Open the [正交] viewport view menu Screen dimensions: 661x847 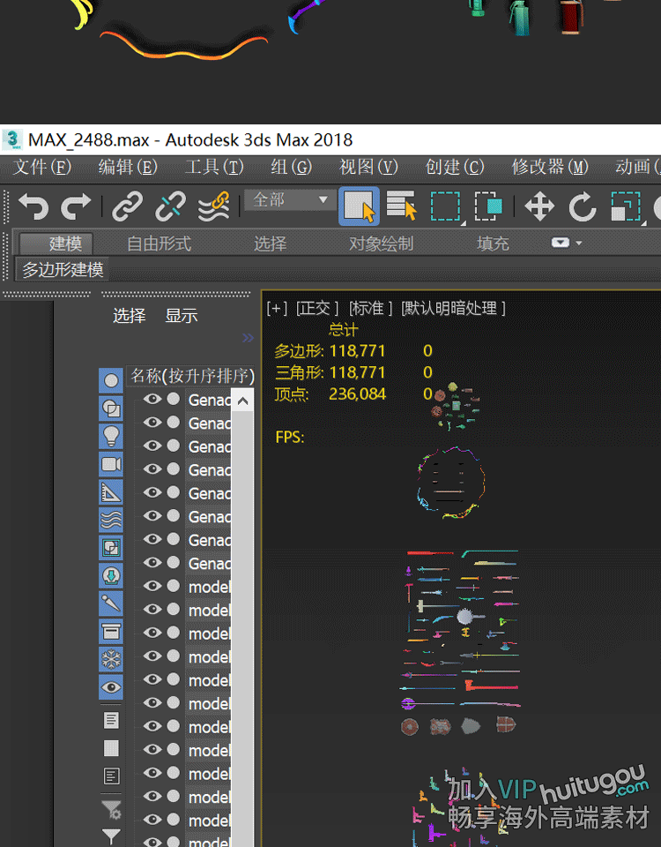coord(317,309)
